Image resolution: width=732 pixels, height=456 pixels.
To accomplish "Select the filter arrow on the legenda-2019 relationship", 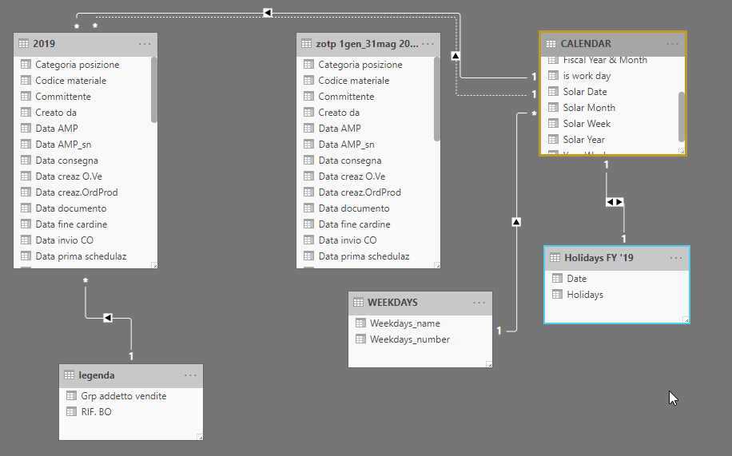I will click(x=107, y=318).
